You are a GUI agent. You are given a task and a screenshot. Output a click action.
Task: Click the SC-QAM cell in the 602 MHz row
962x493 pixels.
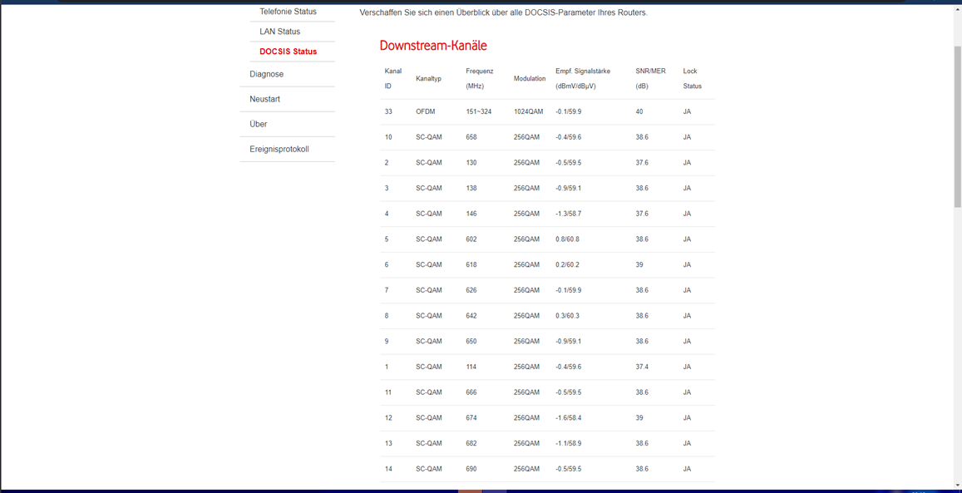429,239
